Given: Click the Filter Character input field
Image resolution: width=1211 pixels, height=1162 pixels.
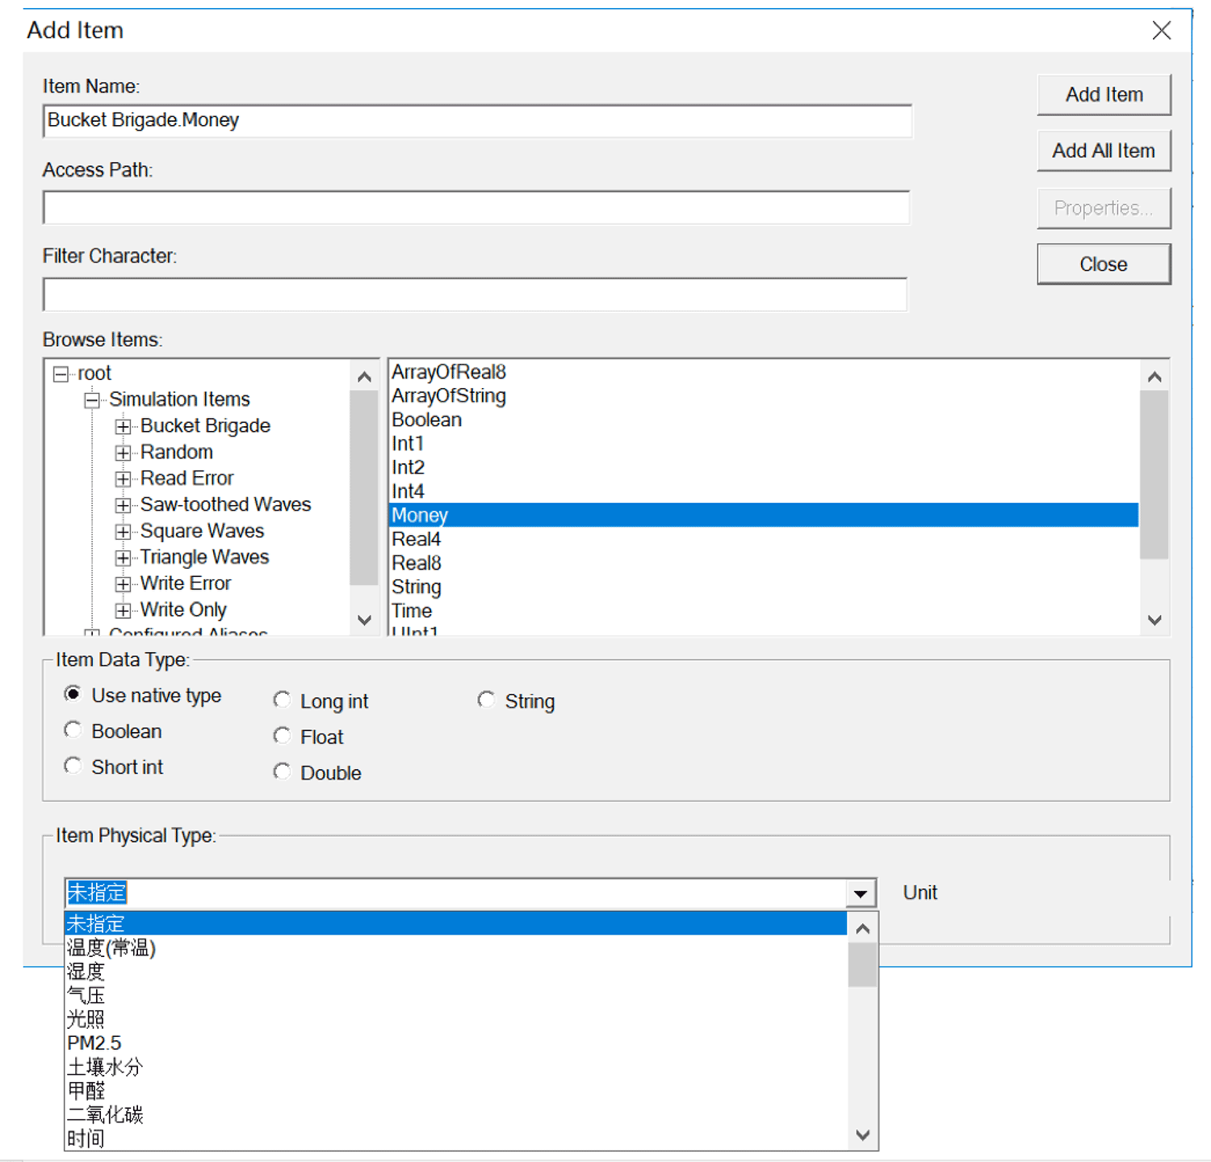Looking at the screenshot, I should click(x=475, y=295).
